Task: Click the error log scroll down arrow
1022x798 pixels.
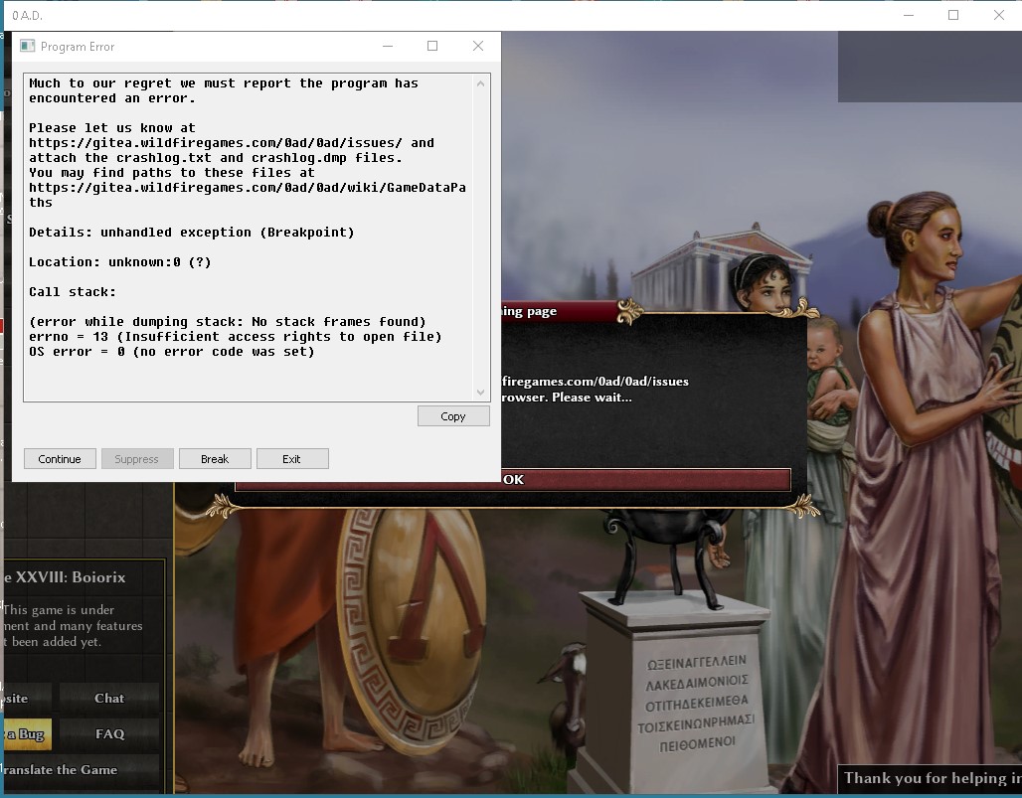Action: point(481,392)
